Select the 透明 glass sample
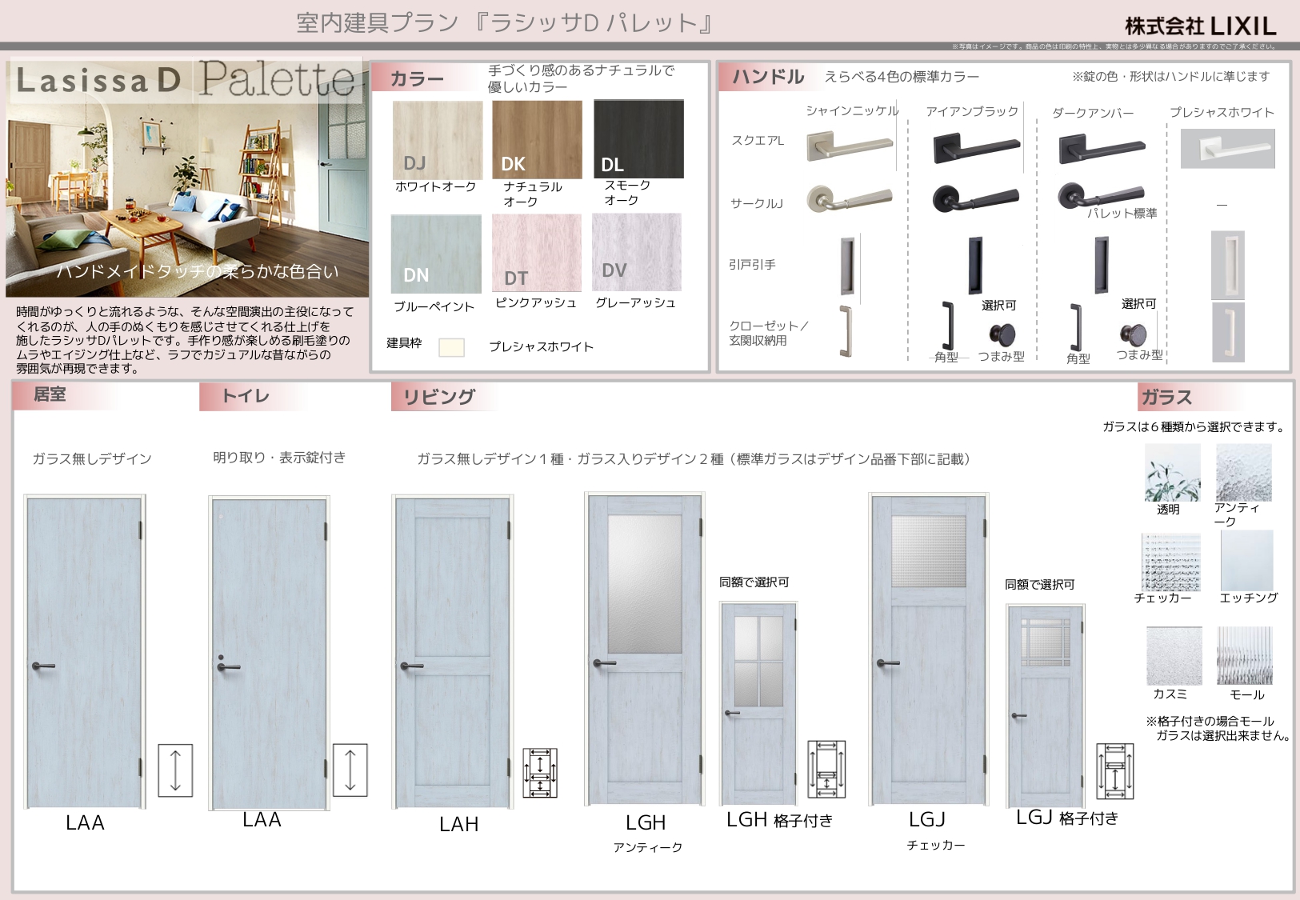Screen dimensions: 1300x900 [x=1172, y=473]
